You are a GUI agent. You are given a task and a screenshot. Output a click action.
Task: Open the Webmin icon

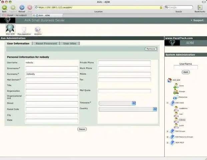click(38, 30)
